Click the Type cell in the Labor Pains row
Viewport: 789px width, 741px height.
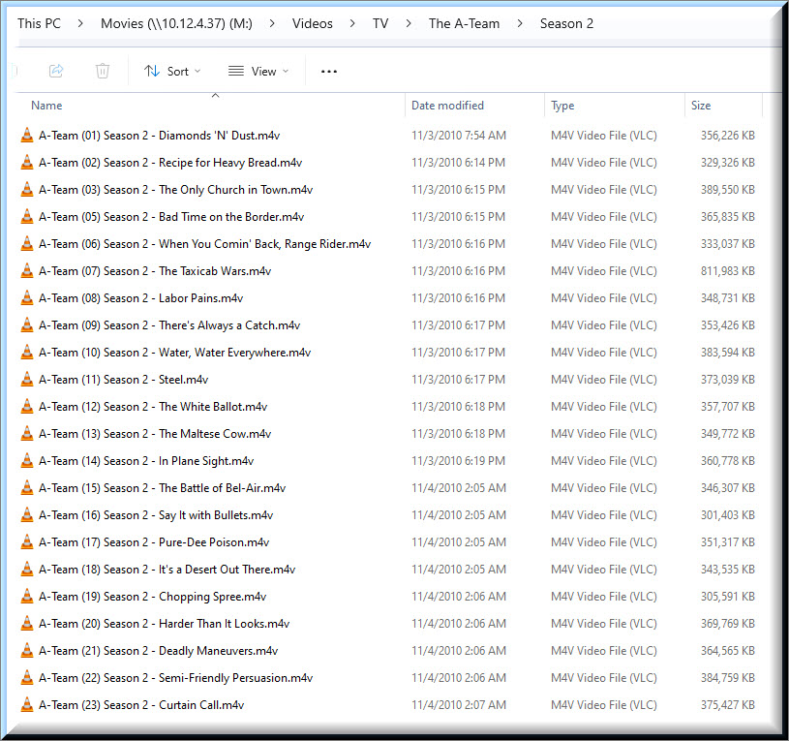604,298
